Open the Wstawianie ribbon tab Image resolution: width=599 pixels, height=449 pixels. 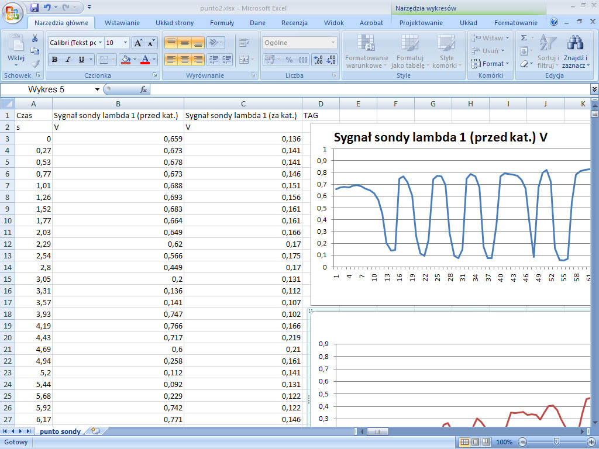pyautogui.click(x=122, y=23)
